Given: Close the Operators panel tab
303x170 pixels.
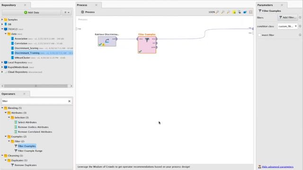Looking at the screenshot, I should click(x=24, y=94).
